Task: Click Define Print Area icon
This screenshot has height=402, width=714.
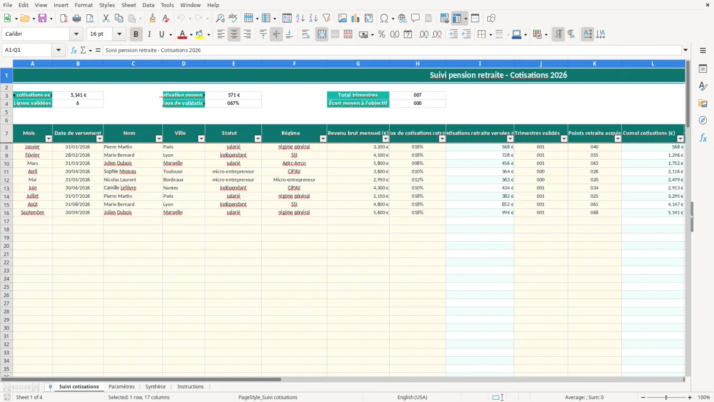Action: [444, 18]
